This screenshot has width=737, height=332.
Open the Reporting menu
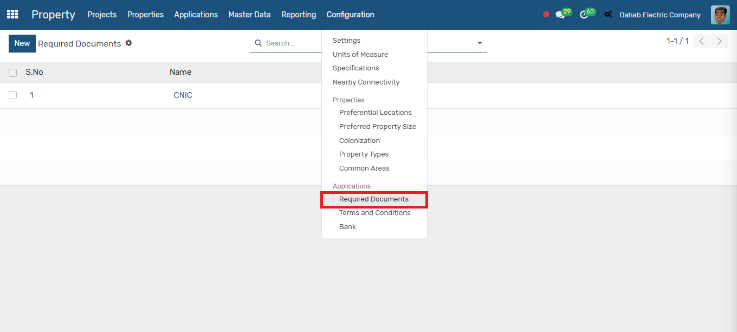(x=299, y=15)
